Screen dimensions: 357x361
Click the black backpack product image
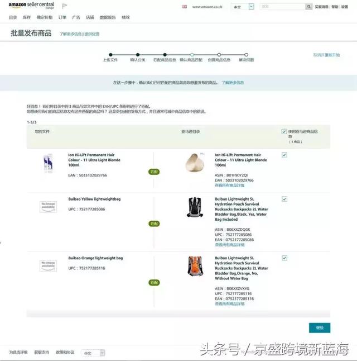pyautogui.click(x=195, y=207)
